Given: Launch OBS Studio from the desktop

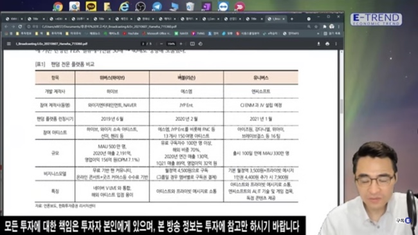Looking at the screenshot, I should 140,6.
